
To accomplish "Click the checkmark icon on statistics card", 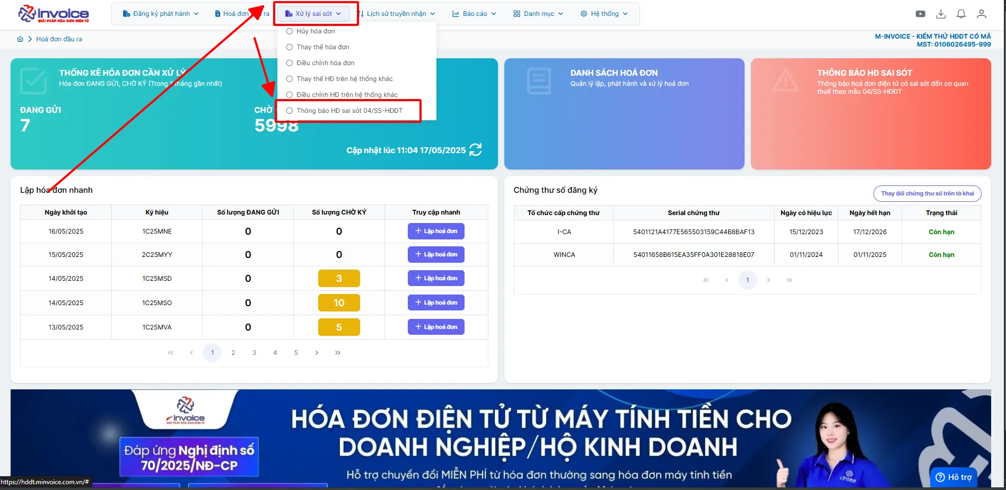I will tap(33, 81).
